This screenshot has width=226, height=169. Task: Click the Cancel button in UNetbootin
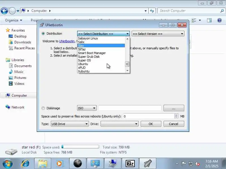(174, 124)
